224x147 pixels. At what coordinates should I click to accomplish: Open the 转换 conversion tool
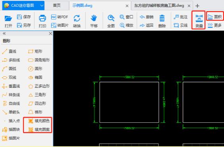[x=77, y=21]
